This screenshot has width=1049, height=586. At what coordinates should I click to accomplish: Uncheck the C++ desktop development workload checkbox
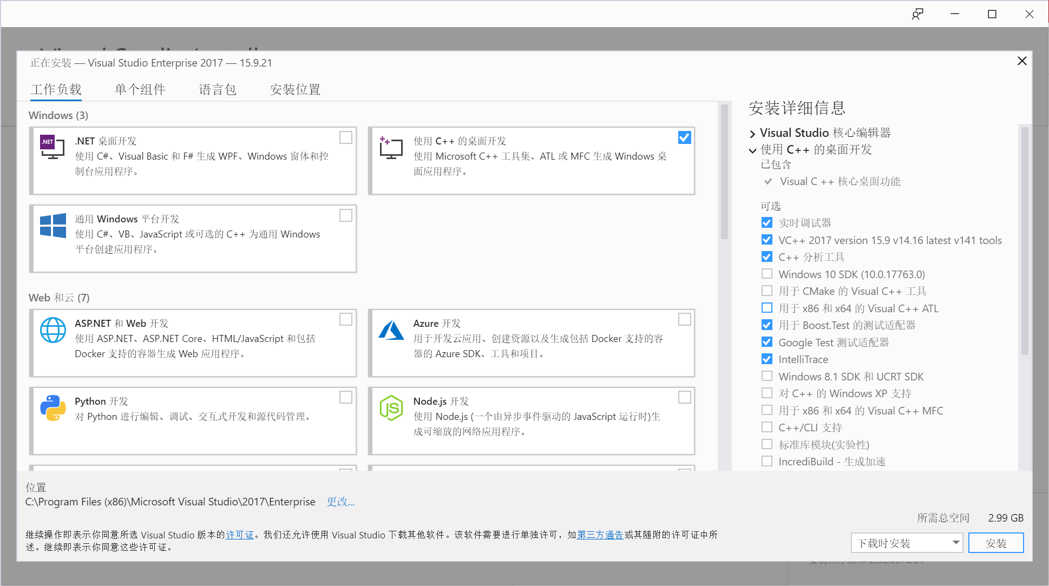pyautogui.click(x=684, y=137)
